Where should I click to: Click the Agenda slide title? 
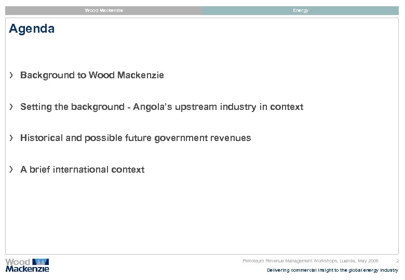[32, 29]
